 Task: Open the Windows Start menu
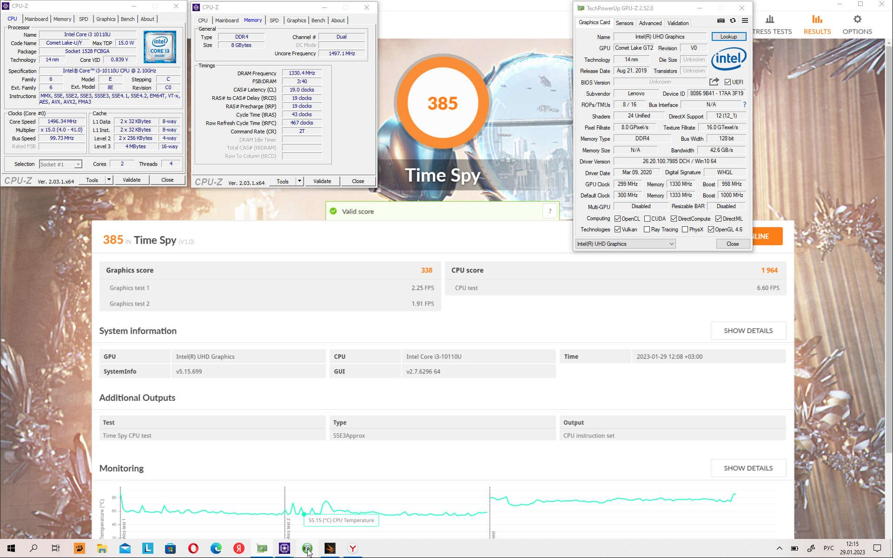(11, 548)
